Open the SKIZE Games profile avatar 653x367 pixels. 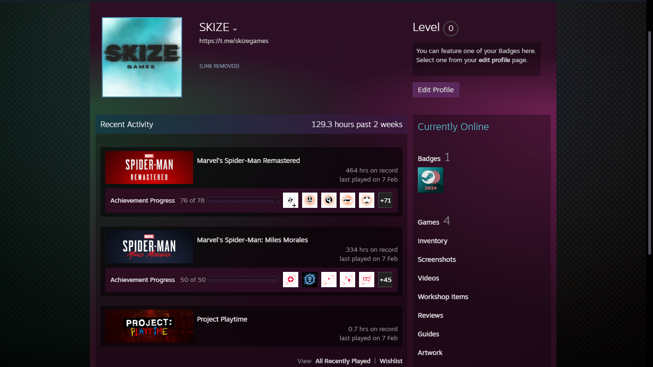coord(142,57)
